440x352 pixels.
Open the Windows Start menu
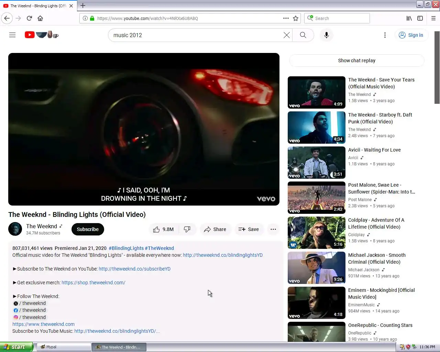[16, 347]
